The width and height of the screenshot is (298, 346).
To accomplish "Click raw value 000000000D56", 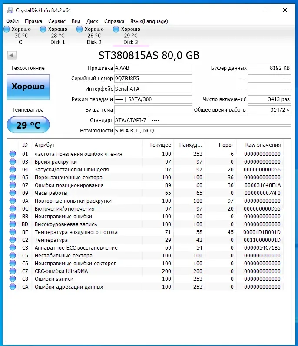I will pos(262,170).
